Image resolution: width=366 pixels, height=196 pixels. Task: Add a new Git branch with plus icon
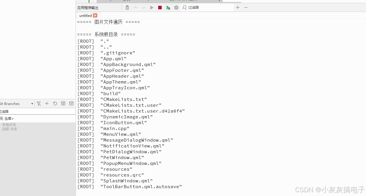(x=47, y=103)
